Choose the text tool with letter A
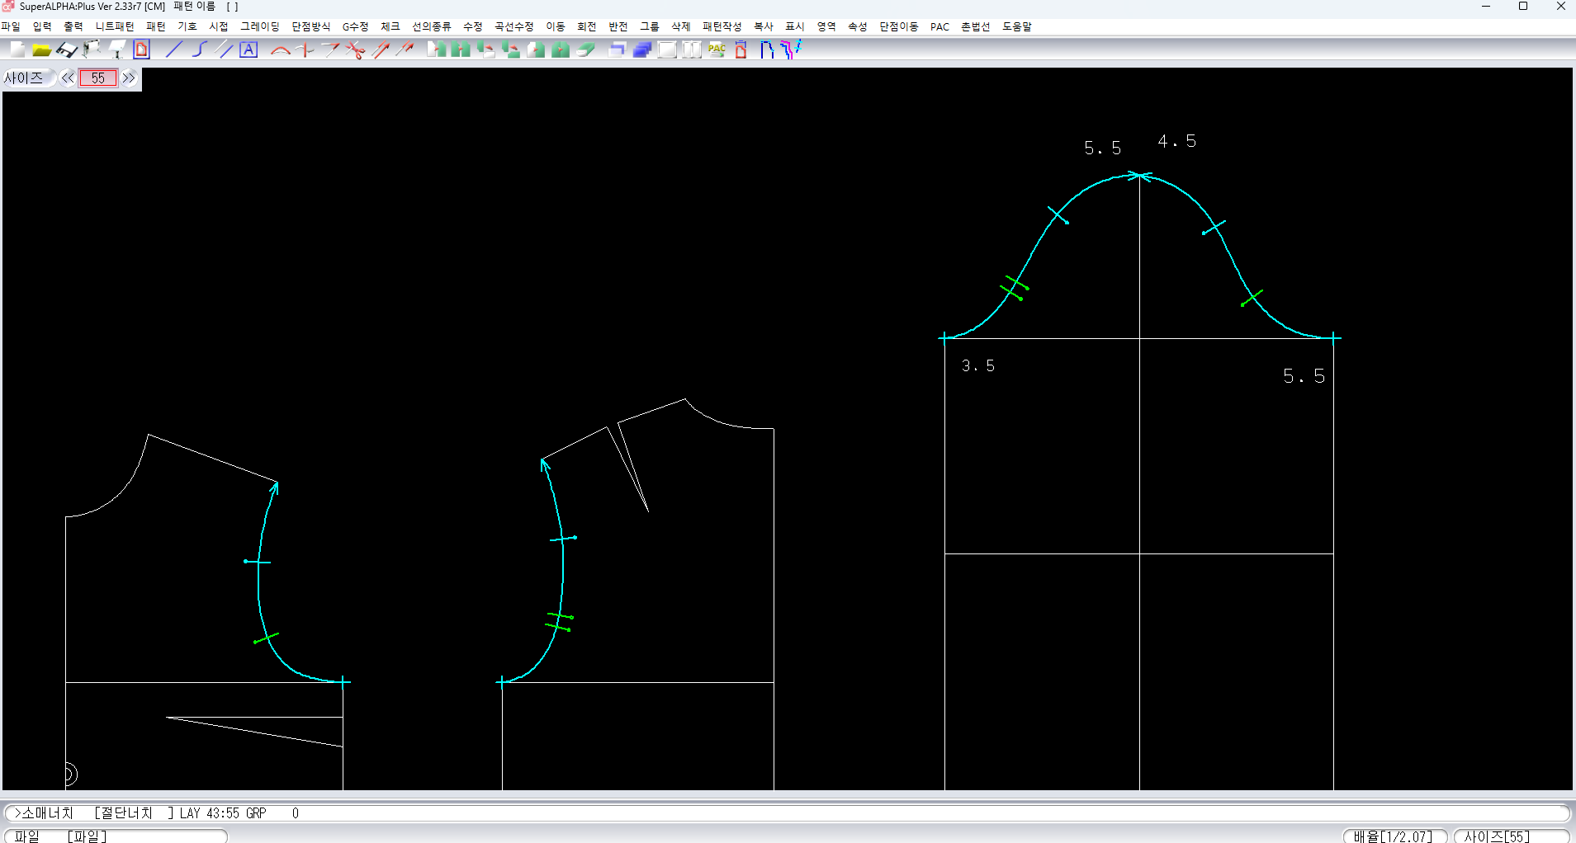The image size is (1576, 843). tap(248, 50)
